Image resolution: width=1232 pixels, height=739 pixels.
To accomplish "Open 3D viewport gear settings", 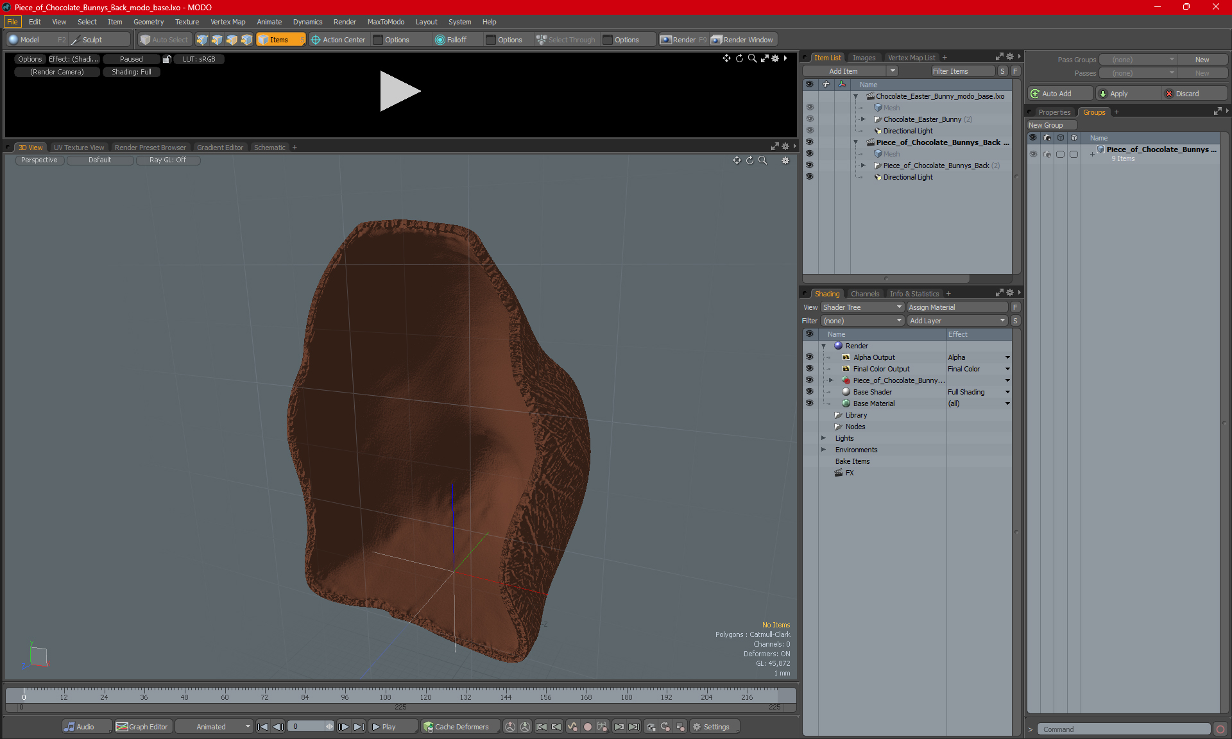I will [x=785, y=160].
